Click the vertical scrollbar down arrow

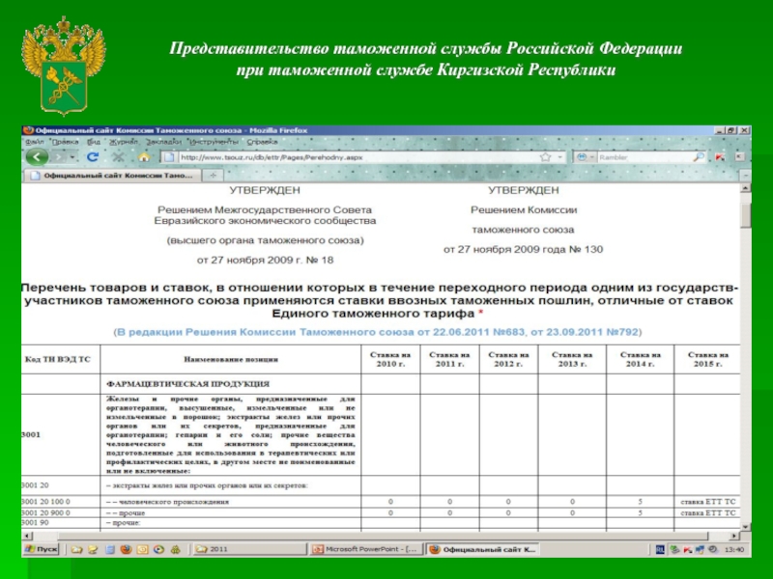point(746,526)
